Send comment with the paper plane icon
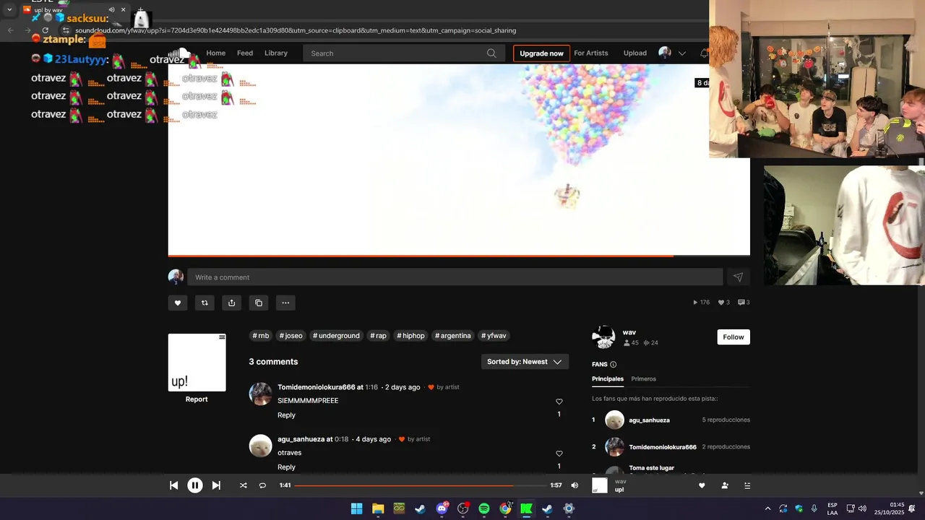925x520 pixels. [x=738, y=277]
